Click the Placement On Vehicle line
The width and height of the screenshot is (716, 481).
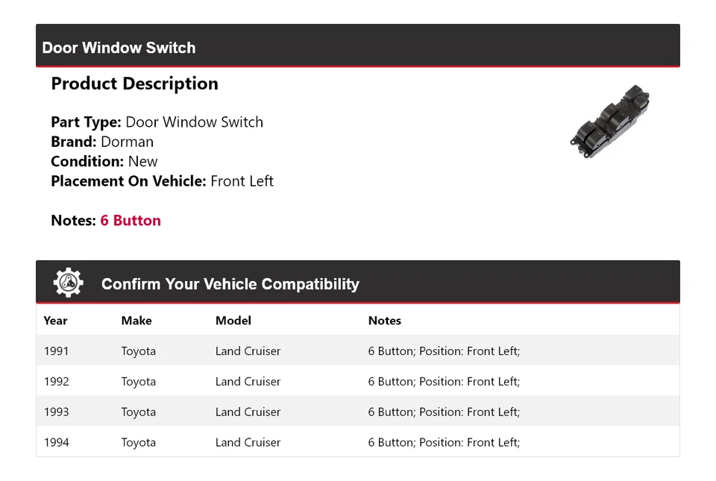(162, 181)
